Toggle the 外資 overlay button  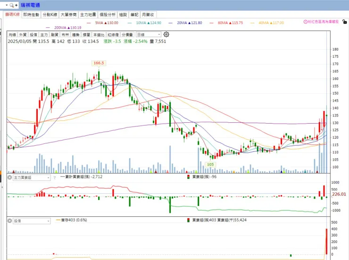click(23, 35)
